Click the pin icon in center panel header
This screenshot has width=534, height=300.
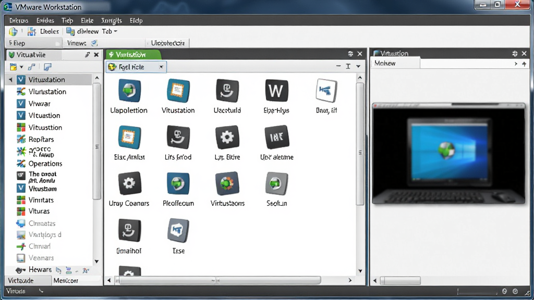(350, 54)
